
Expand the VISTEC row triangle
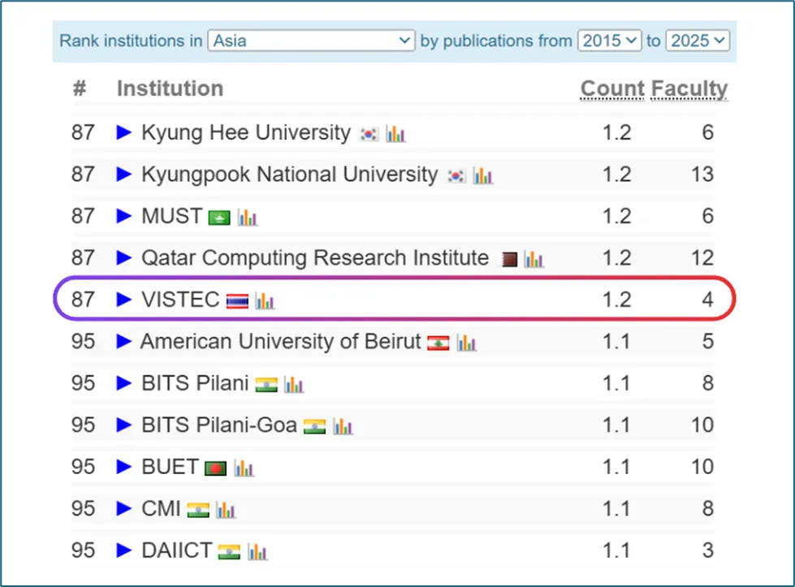point(123,300)
